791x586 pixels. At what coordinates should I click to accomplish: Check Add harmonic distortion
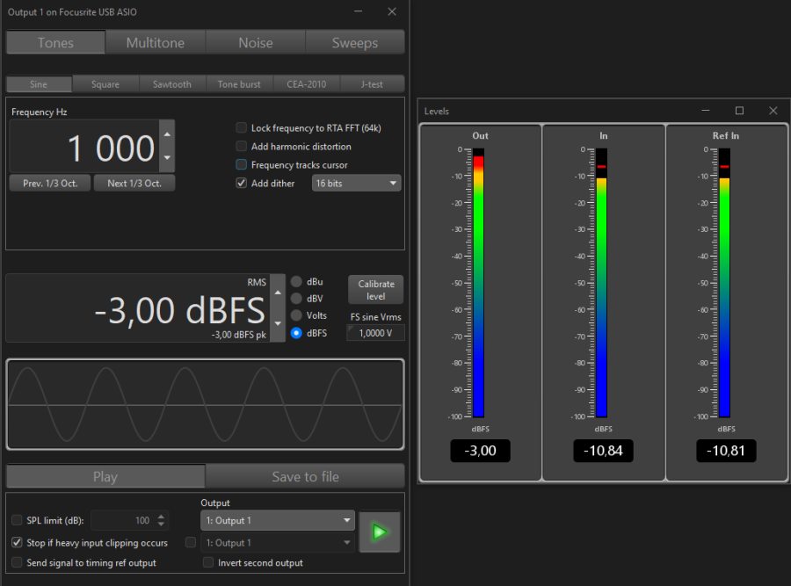[x=241, y=146]
